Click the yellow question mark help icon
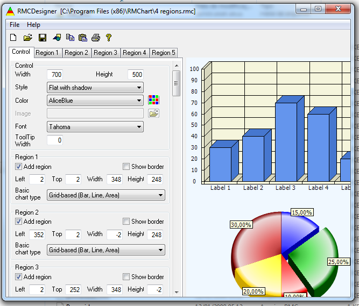 pos(109,38)
